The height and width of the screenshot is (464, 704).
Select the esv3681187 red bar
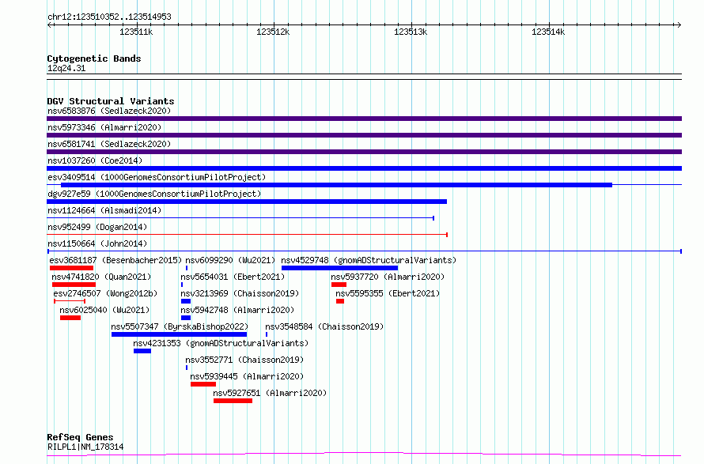pos(71,268)
